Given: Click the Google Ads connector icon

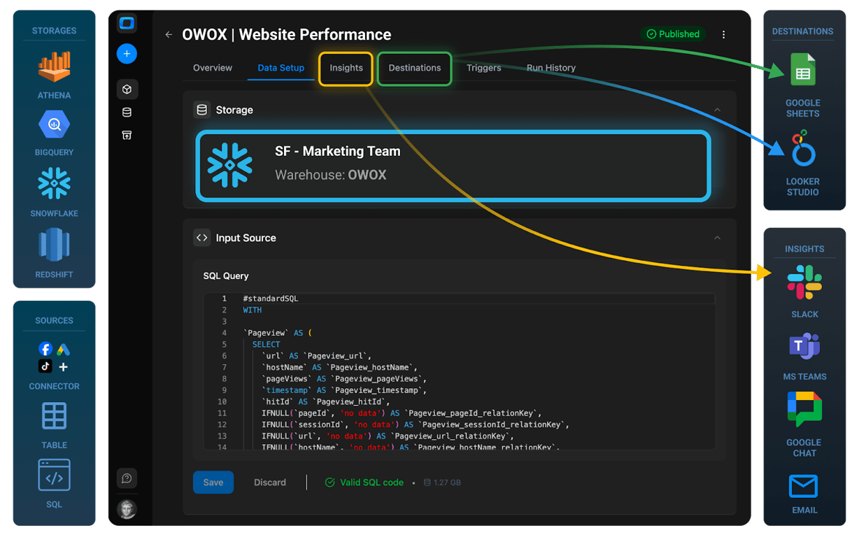Looking at the screenshot, I should (63, 349).
